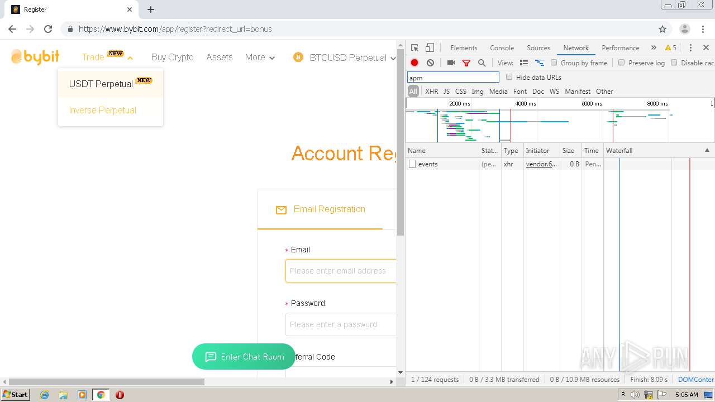
Task: Select the inspect element picker icon
Action: tap(414, 48)
